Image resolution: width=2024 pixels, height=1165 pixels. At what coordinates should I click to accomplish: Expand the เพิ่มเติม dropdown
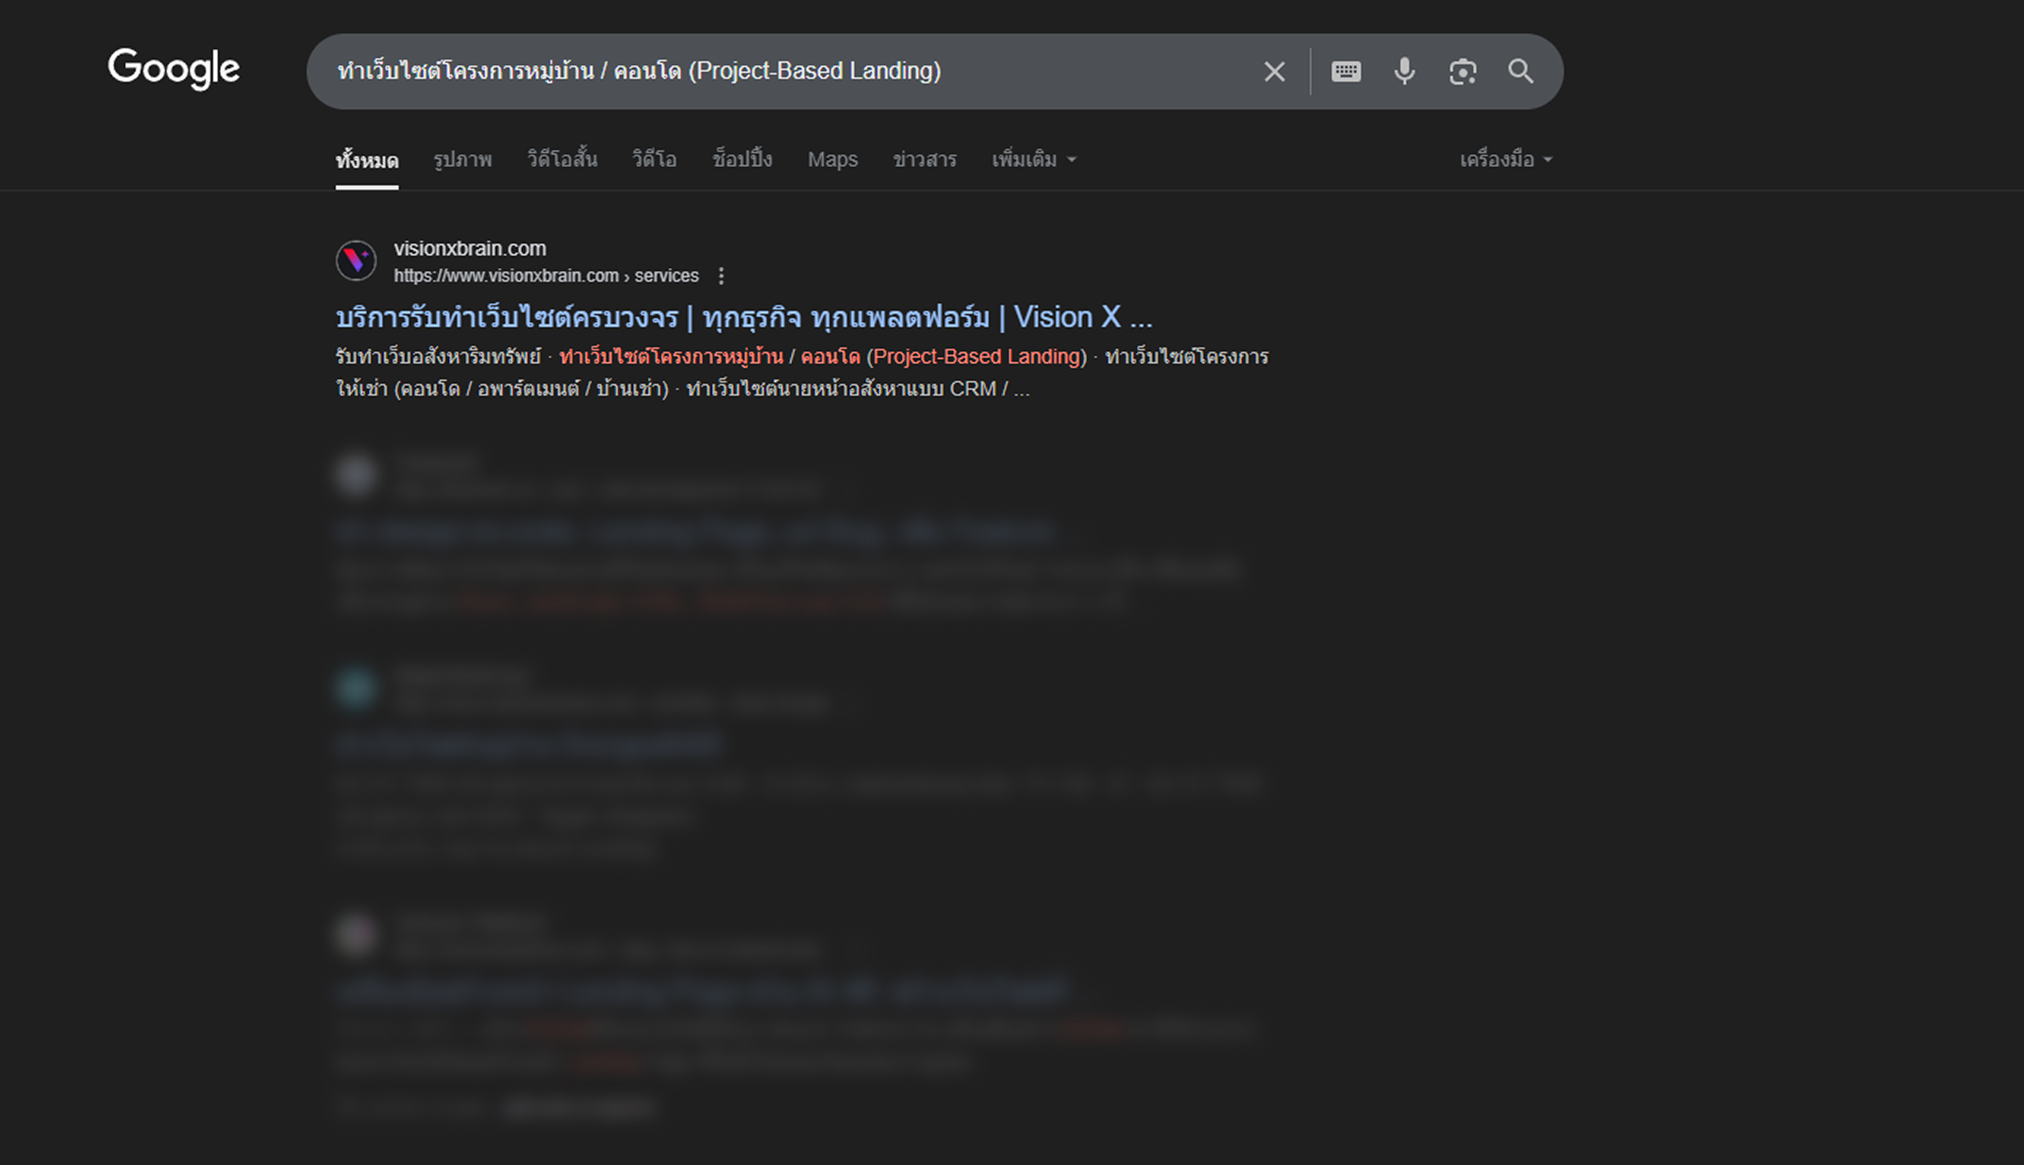point(1033,159)
